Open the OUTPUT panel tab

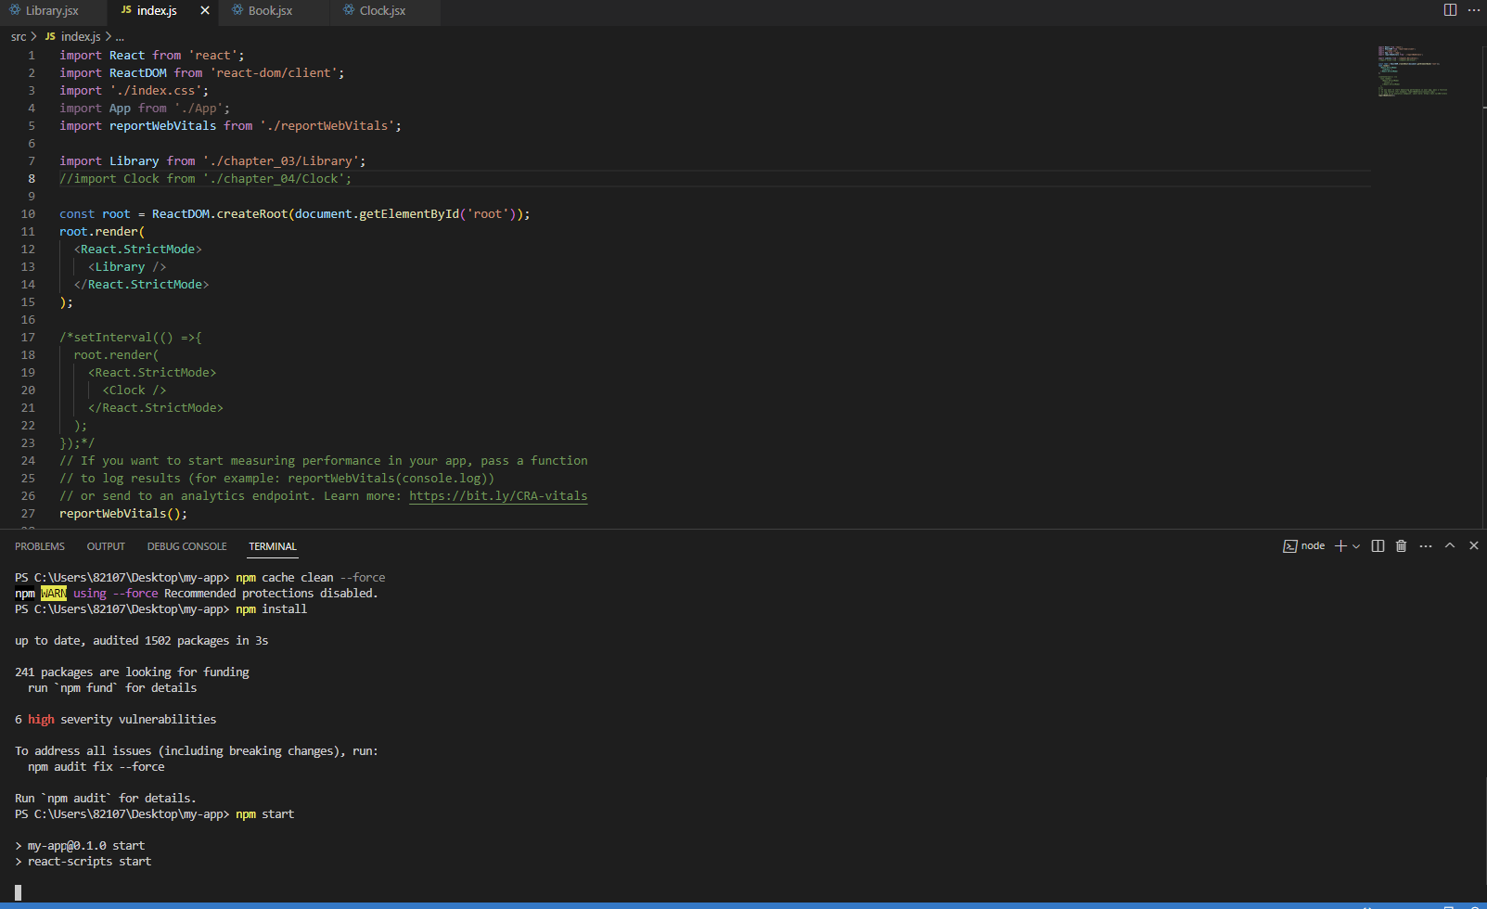106,546
